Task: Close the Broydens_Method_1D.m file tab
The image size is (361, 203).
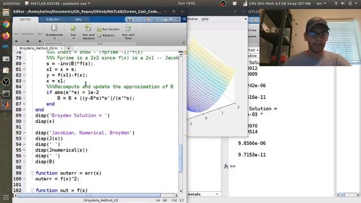Action: (61, 48)
